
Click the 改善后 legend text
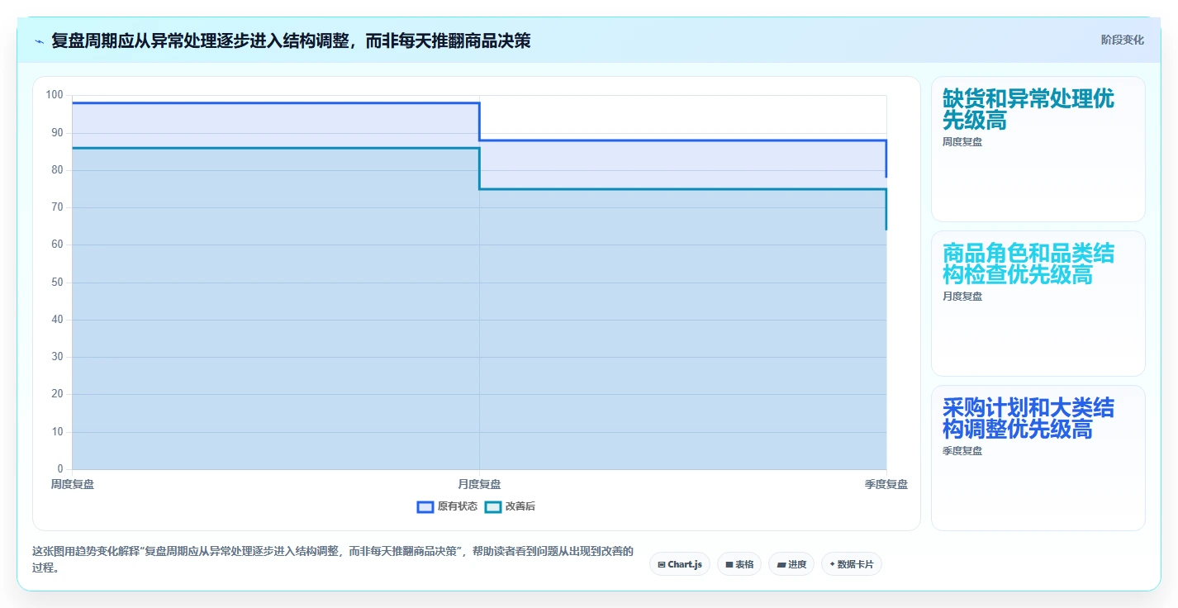point(520,506)
